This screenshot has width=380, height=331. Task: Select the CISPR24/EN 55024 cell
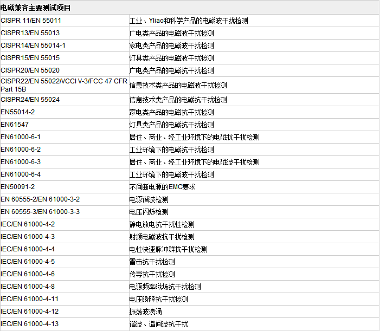pyautogui.click(x=30, y=100)
